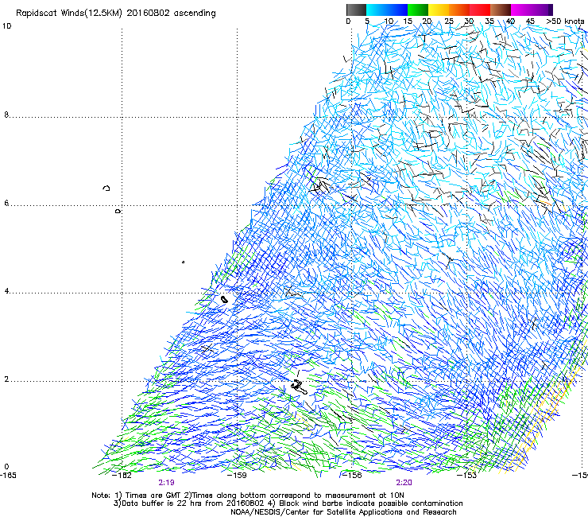Click the island outline just below 4N line

pos(224,300)
